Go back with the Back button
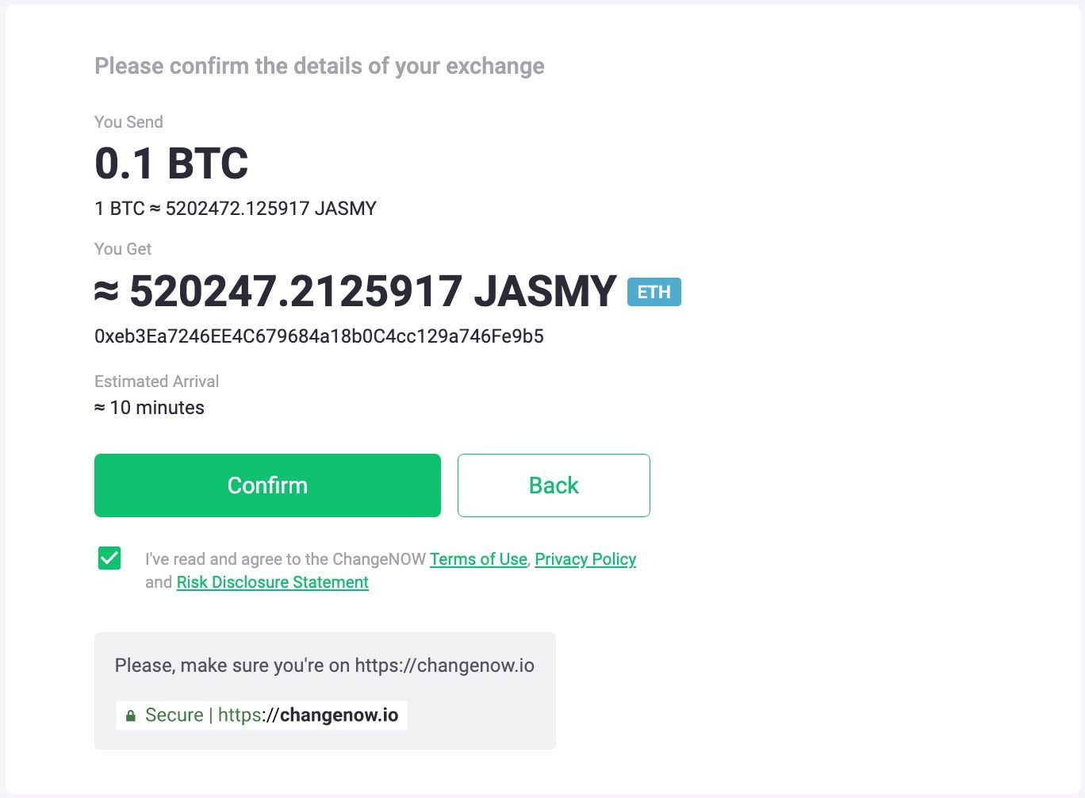Screen dimensions: 1085x798 [x=554, y=485]
